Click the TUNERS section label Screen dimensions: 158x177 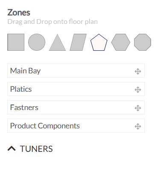[x=36, y=149]
